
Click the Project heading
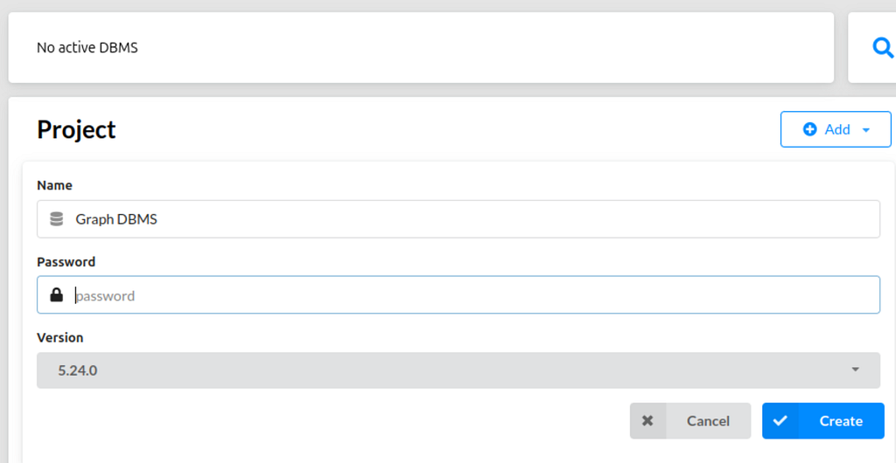coord(77,130)
